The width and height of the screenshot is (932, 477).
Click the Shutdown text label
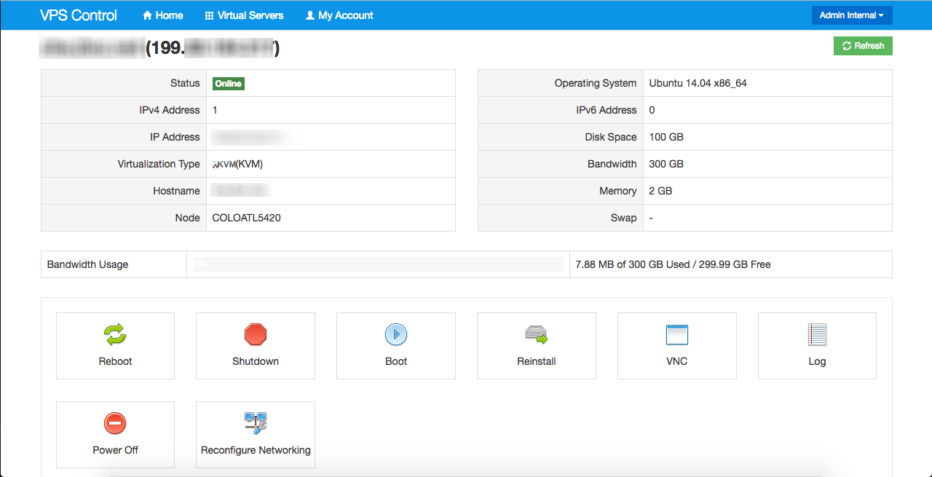pyautogui.click(x=256, y=361)
